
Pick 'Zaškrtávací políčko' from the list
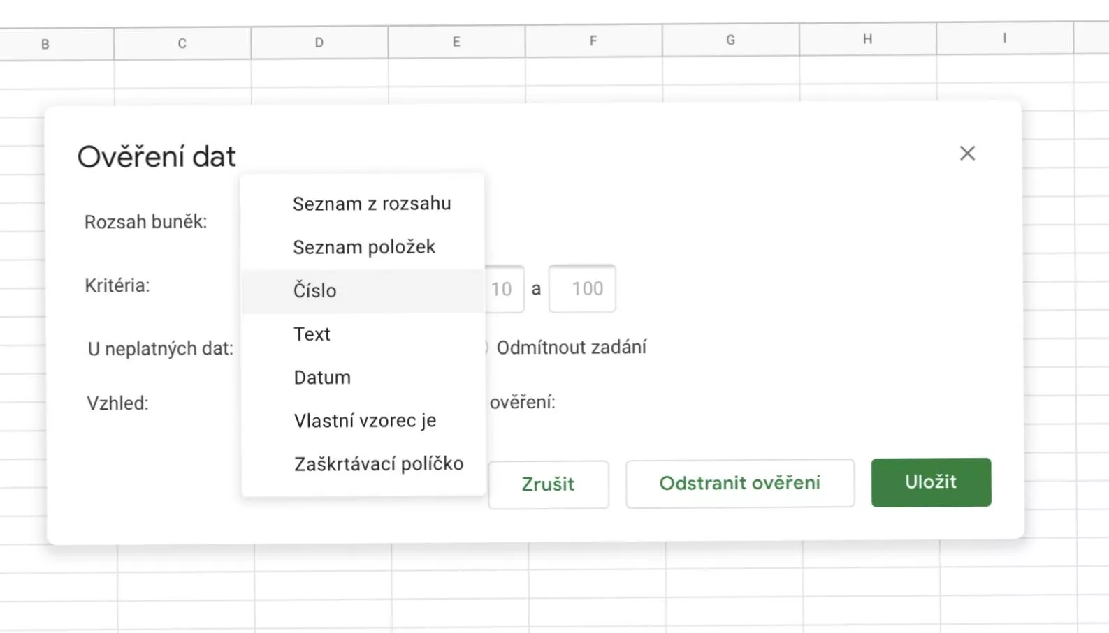[x=363, y=464]
